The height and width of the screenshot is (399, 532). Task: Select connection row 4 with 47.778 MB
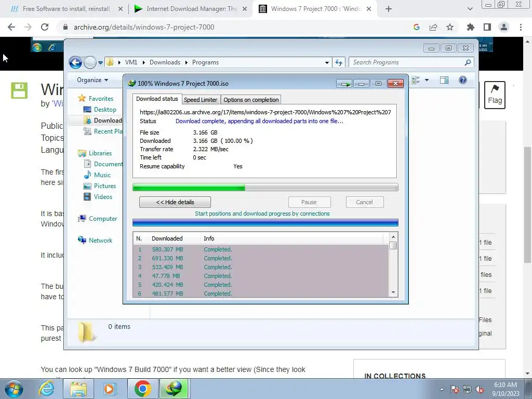[x=261, y=276]
